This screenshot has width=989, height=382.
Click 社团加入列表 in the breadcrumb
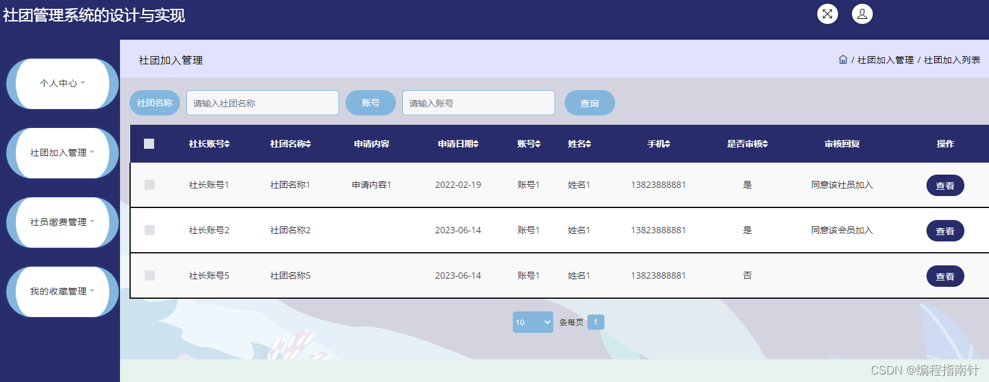click(x=952, y=60)
